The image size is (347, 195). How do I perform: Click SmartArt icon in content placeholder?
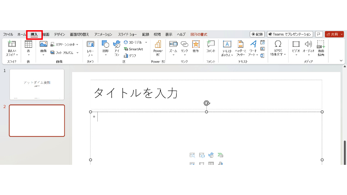pos(220,155)
